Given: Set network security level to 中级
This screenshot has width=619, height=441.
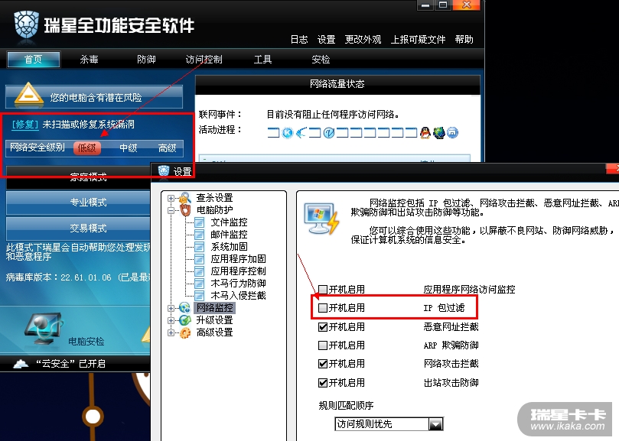Looking at the screenshot, I should 129,148.
